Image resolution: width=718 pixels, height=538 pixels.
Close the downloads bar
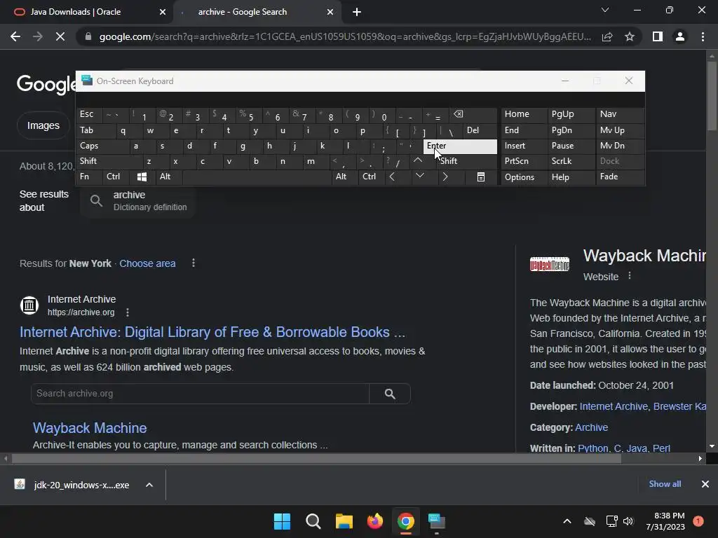pos(705,484)
